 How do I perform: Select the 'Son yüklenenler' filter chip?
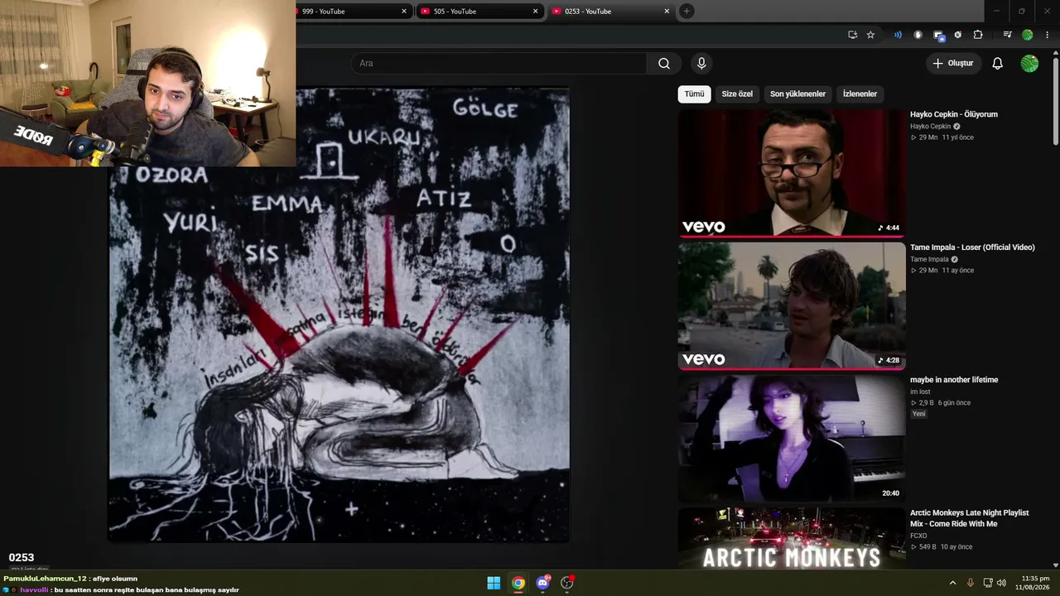pyautogui.click(x=797, y=94)
